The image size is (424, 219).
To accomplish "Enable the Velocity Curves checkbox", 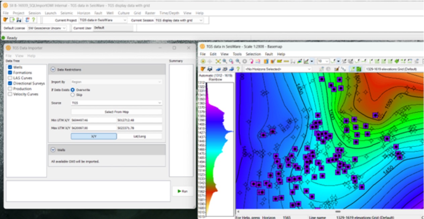I will click(x=10, y=94).
